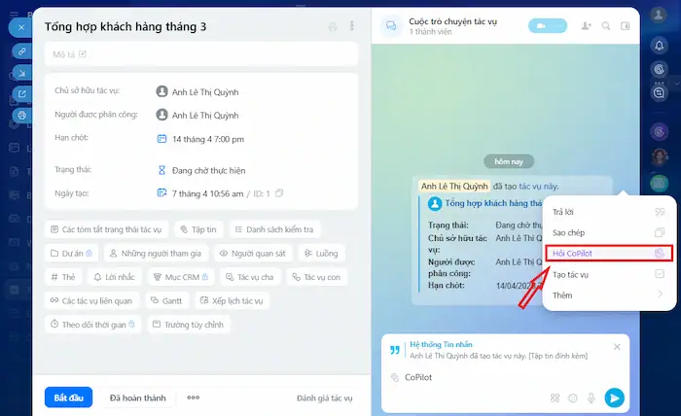Viewport: 681px width, 416px height.
Task: Set a reminder with Lời nhắc
Action: 115,277
